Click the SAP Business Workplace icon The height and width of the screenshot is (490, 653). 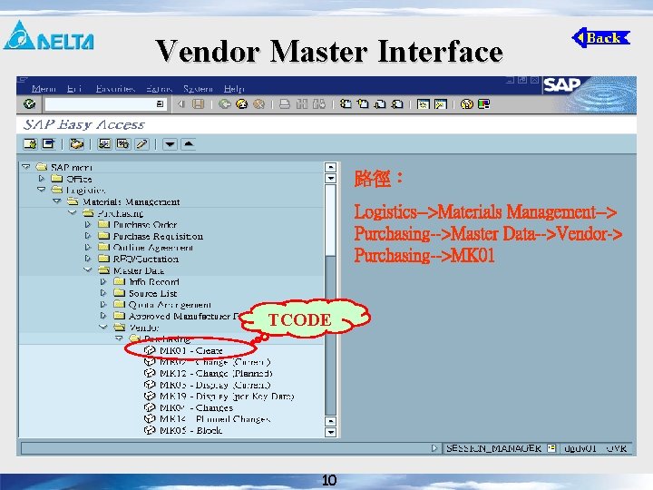click(76, 144)
